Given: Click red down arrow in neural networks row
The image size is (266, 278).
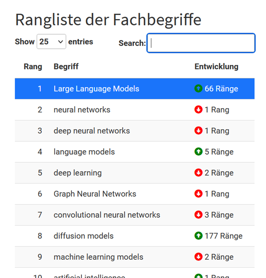Looking at the screenshot, I should click(198, 110).
